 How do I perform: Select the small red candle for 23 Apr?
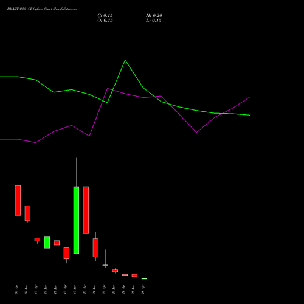pos(115,271)
